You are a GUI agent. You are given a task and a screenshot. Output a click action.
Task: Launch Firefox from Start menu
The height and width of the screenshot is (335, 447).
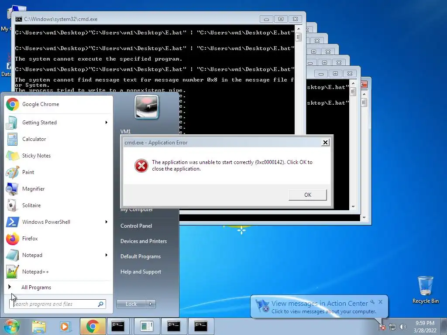point(58,239)
